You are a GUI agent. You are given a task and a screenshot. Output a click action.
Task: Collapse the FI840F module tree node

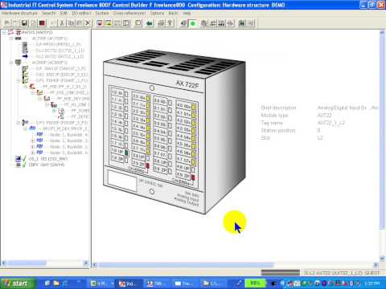pos(18,80)
